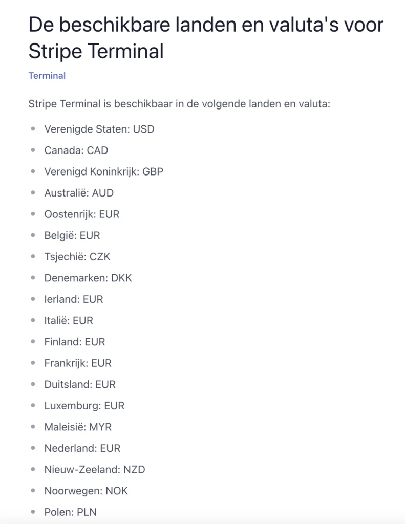Select the Duitsland: EUR entry
Image resolution: width=405 pixels, height=524 pixels.
80,384
